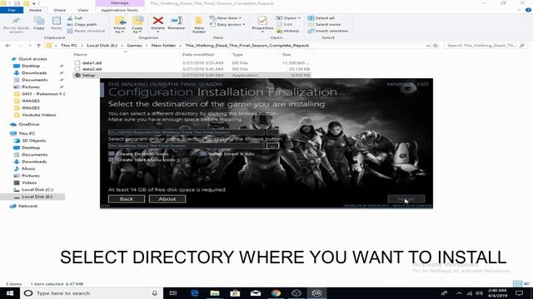533x299 pixels.
Task: Click program group browse button
Action: click(x=272, y=146)
